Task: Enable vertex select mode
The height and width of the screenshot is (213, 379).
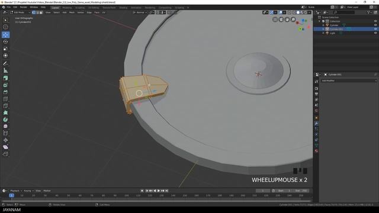Action: [x=34, y=12]
